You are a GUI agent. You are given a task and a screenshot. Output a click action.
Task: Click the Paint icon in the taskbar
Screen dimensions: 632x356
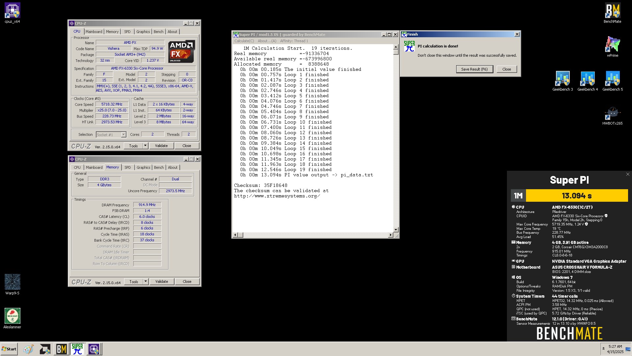[x=28, y=349]
